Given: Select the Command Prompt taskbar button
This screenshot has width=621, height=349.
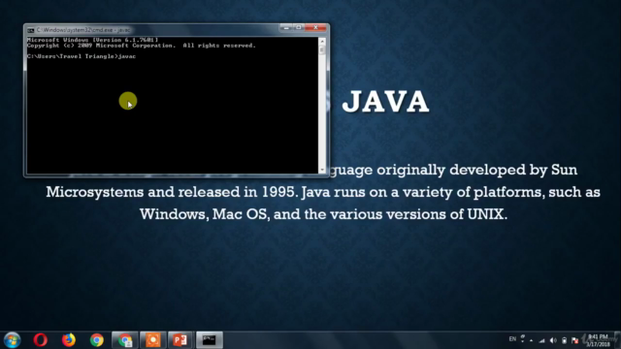Looking at the screenshot, I should point(210,340).
